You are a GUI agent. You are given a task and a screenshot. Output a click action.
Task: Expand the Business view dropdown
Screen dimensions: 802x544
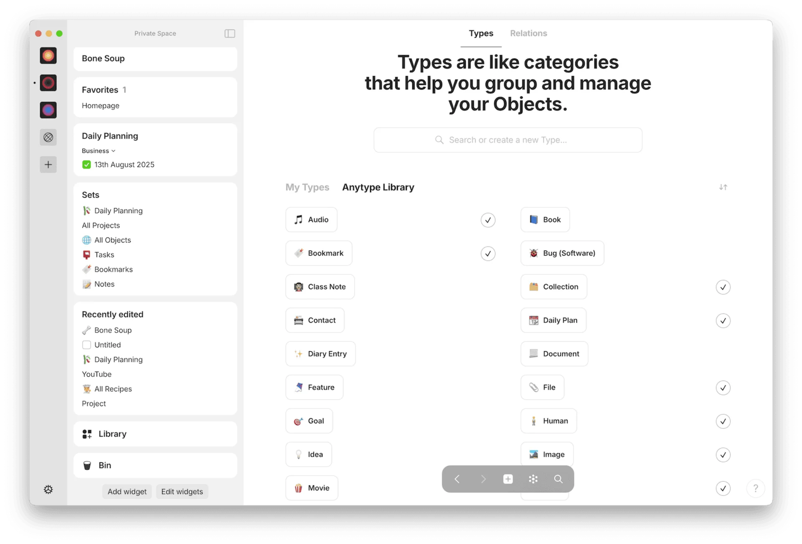coord(99,151)
